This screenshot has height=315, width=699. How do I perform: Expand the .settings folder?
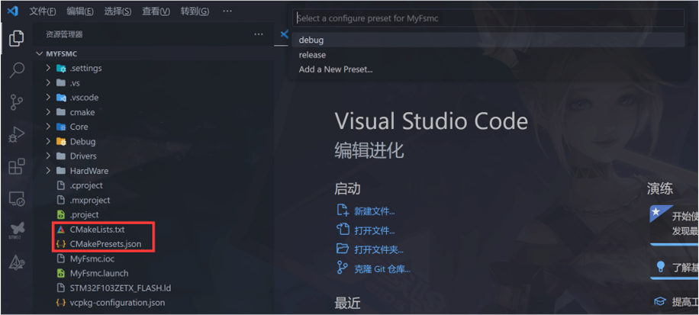(85, 69)
